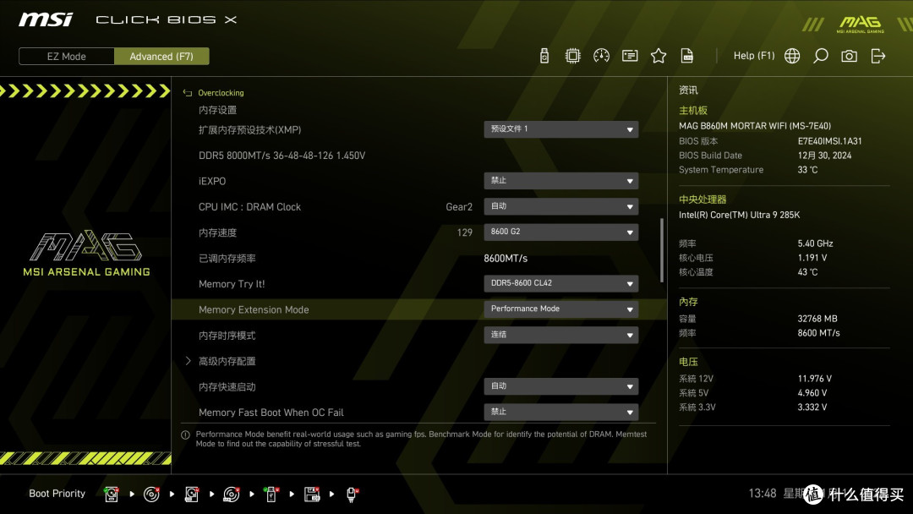Click the Boot Priority label
This screenshot has width=913, height=514.
point(57,493)
